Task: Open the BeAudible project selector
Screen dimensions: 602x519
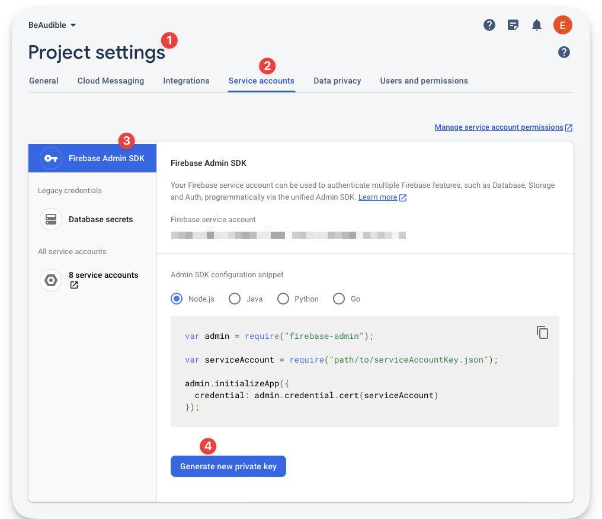Action: pos(52,25)
